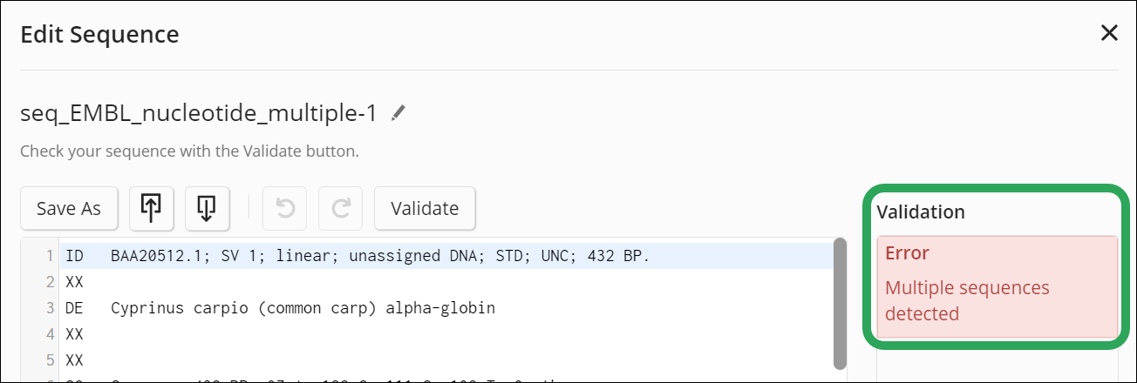1137x383 pixels.
Task: Click the upload sequence arrow icon
Action: coord(152,208)
